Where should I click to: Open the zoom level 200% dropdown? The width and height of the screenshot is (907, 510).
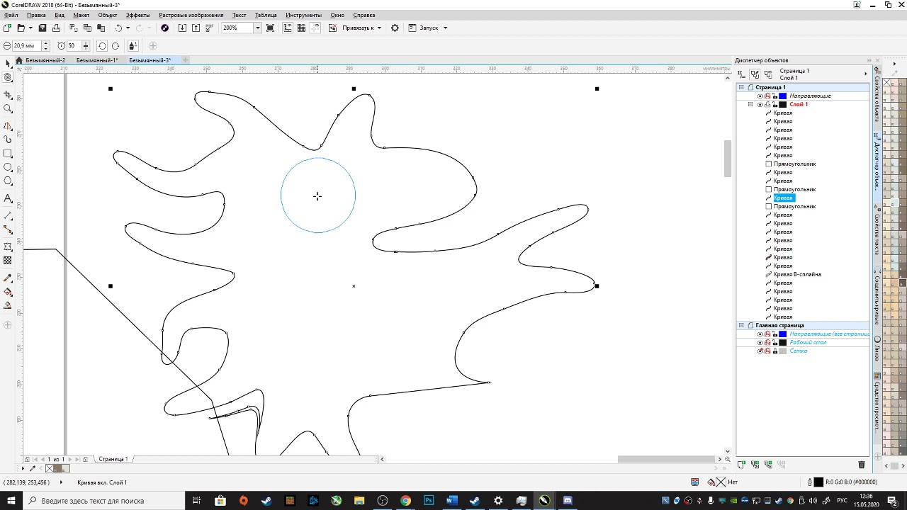pos(258,28)
